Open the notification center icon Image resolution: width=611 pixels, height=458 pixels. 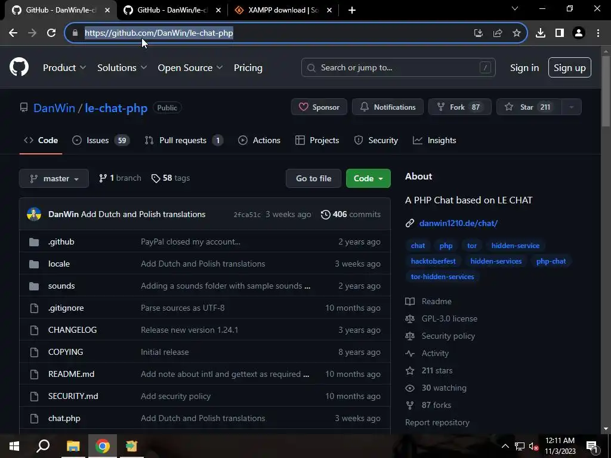click(593, 446)
